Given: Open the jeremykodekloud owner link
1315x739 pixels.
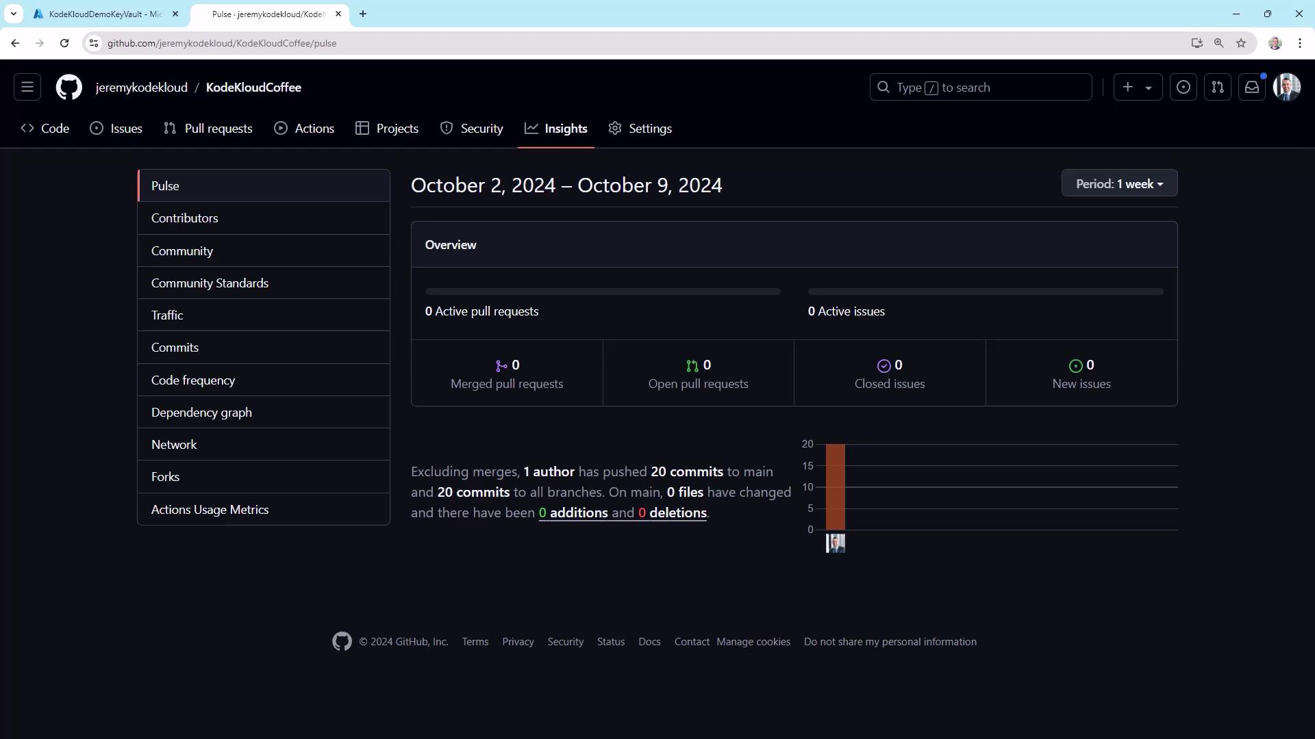Looking at the screenshot, I should click(x=141, y=88).
